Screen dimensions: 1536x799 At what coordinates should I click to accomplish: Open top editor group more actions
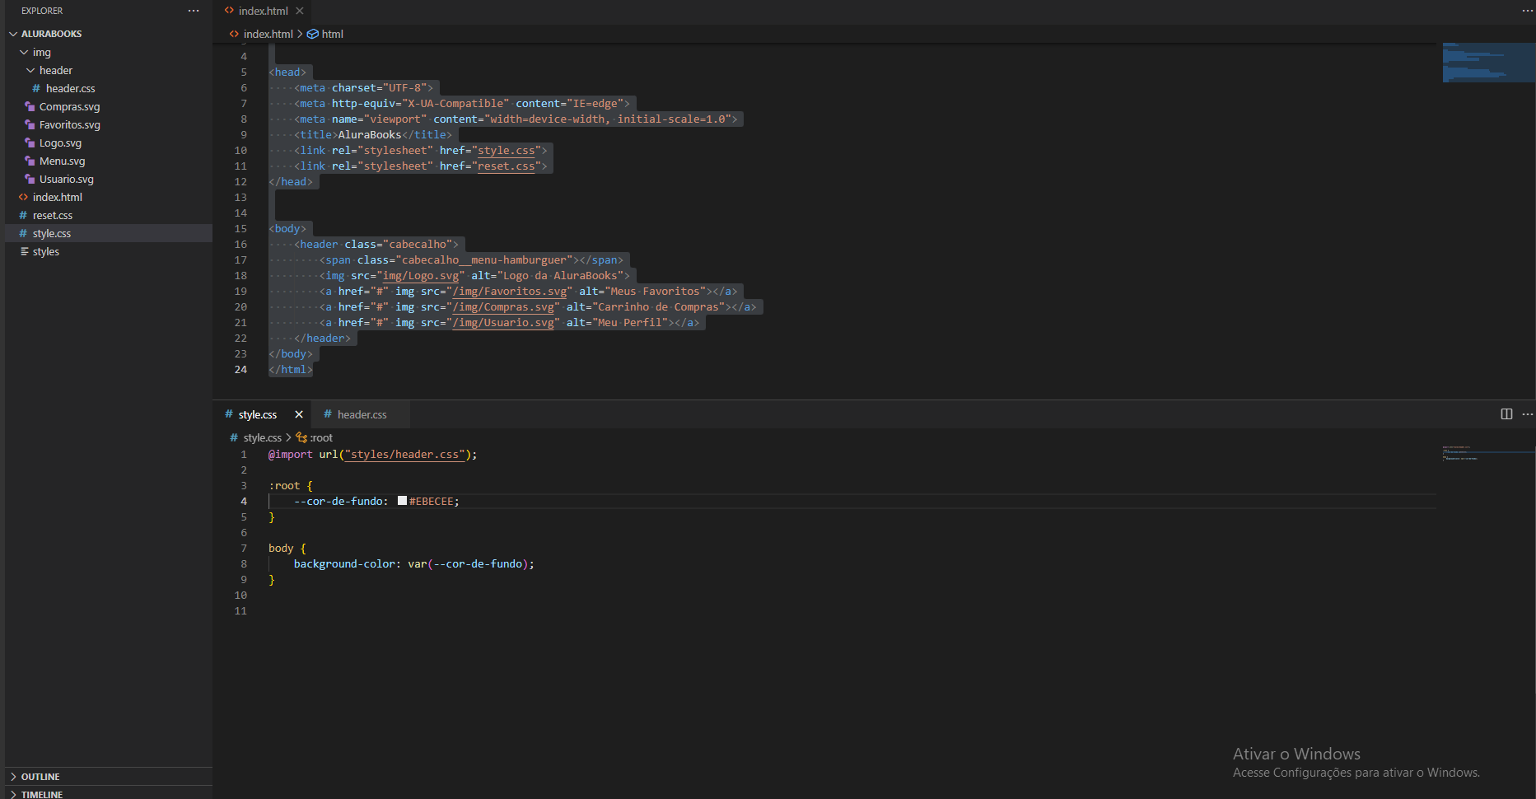click(1527, 11)
